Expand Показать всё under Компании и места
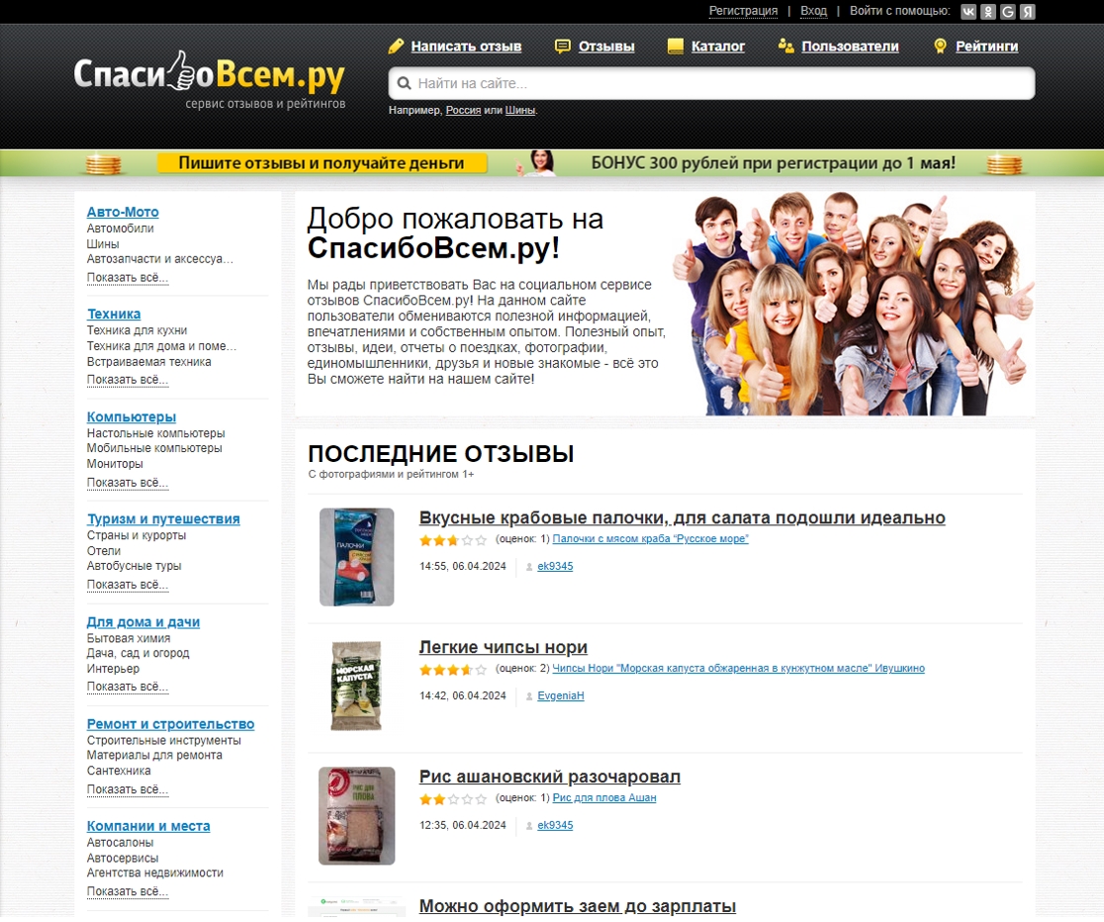 [x=128, y=891]
